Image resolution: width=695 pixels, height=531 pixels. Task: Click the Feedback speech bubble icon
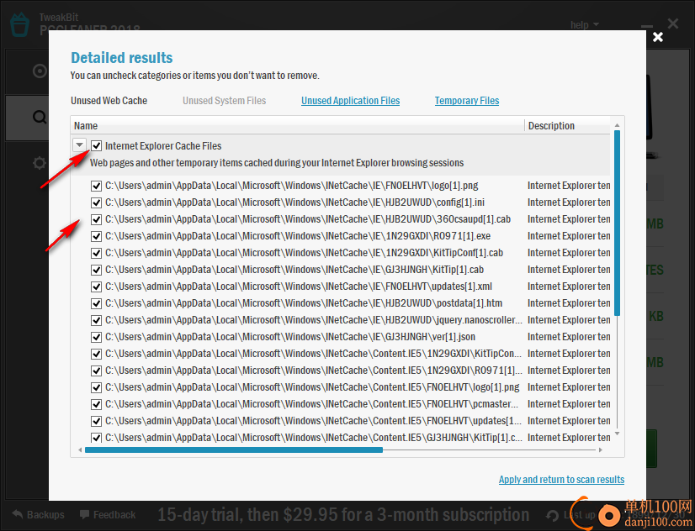[84, 515]
